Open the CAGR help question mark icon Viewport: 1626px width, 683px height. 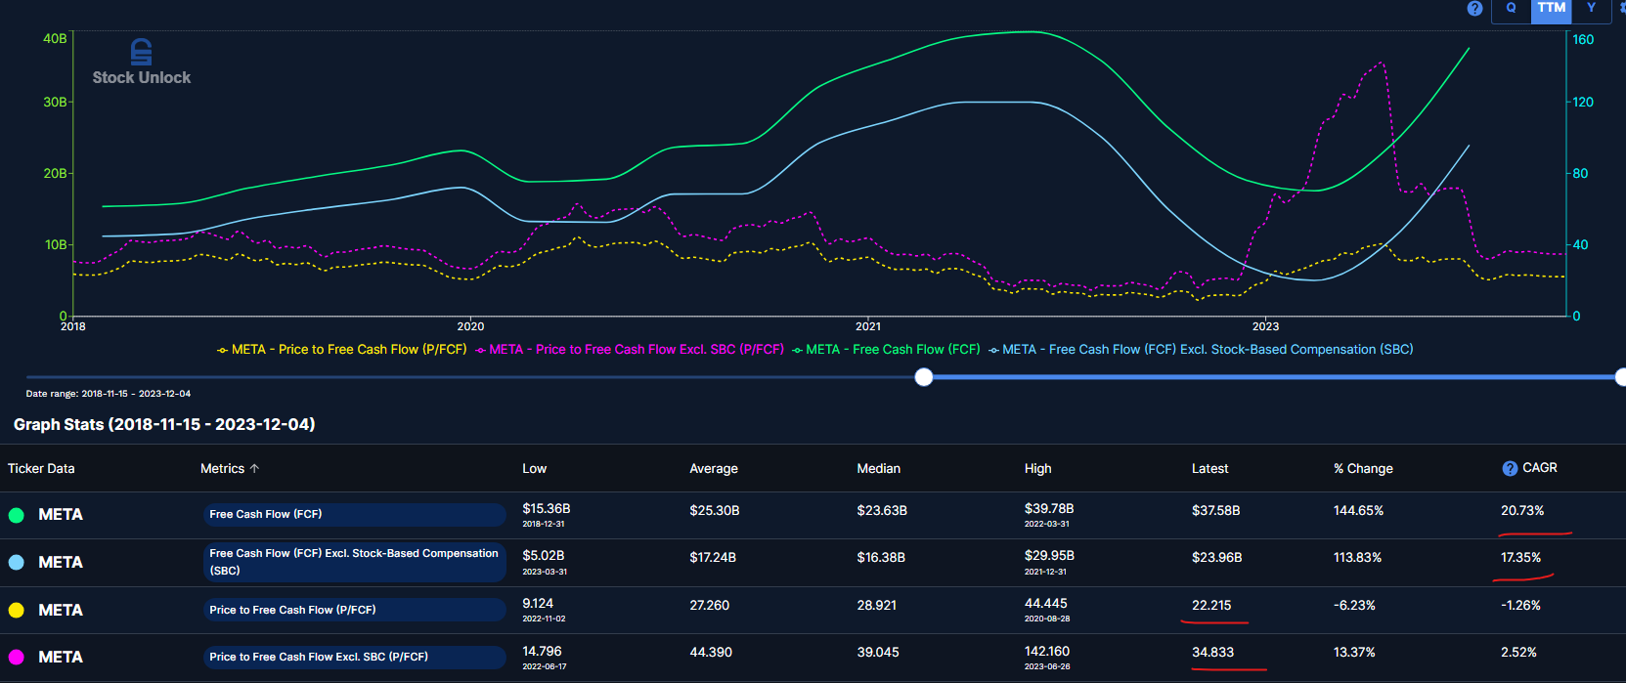tap(1510, 469)
